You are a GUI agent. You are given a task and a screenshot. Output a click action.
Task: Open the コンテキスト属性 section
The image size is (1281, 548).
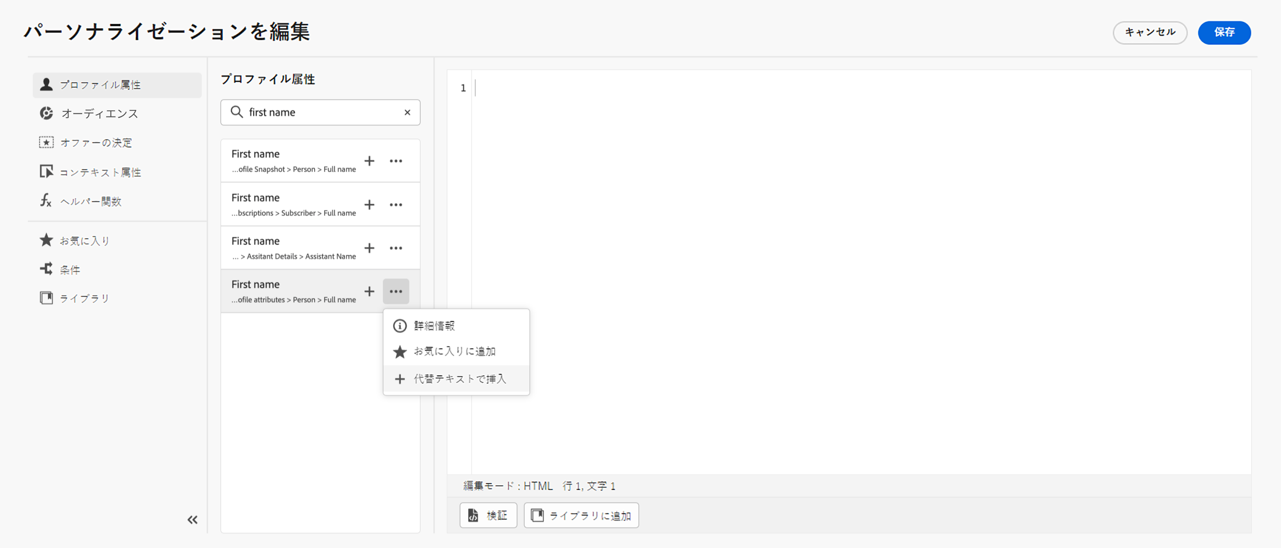click(100, 173)
